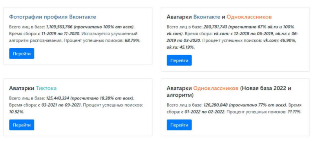Click the ??.??% placeholder percentage

click(x=294, y=112)
